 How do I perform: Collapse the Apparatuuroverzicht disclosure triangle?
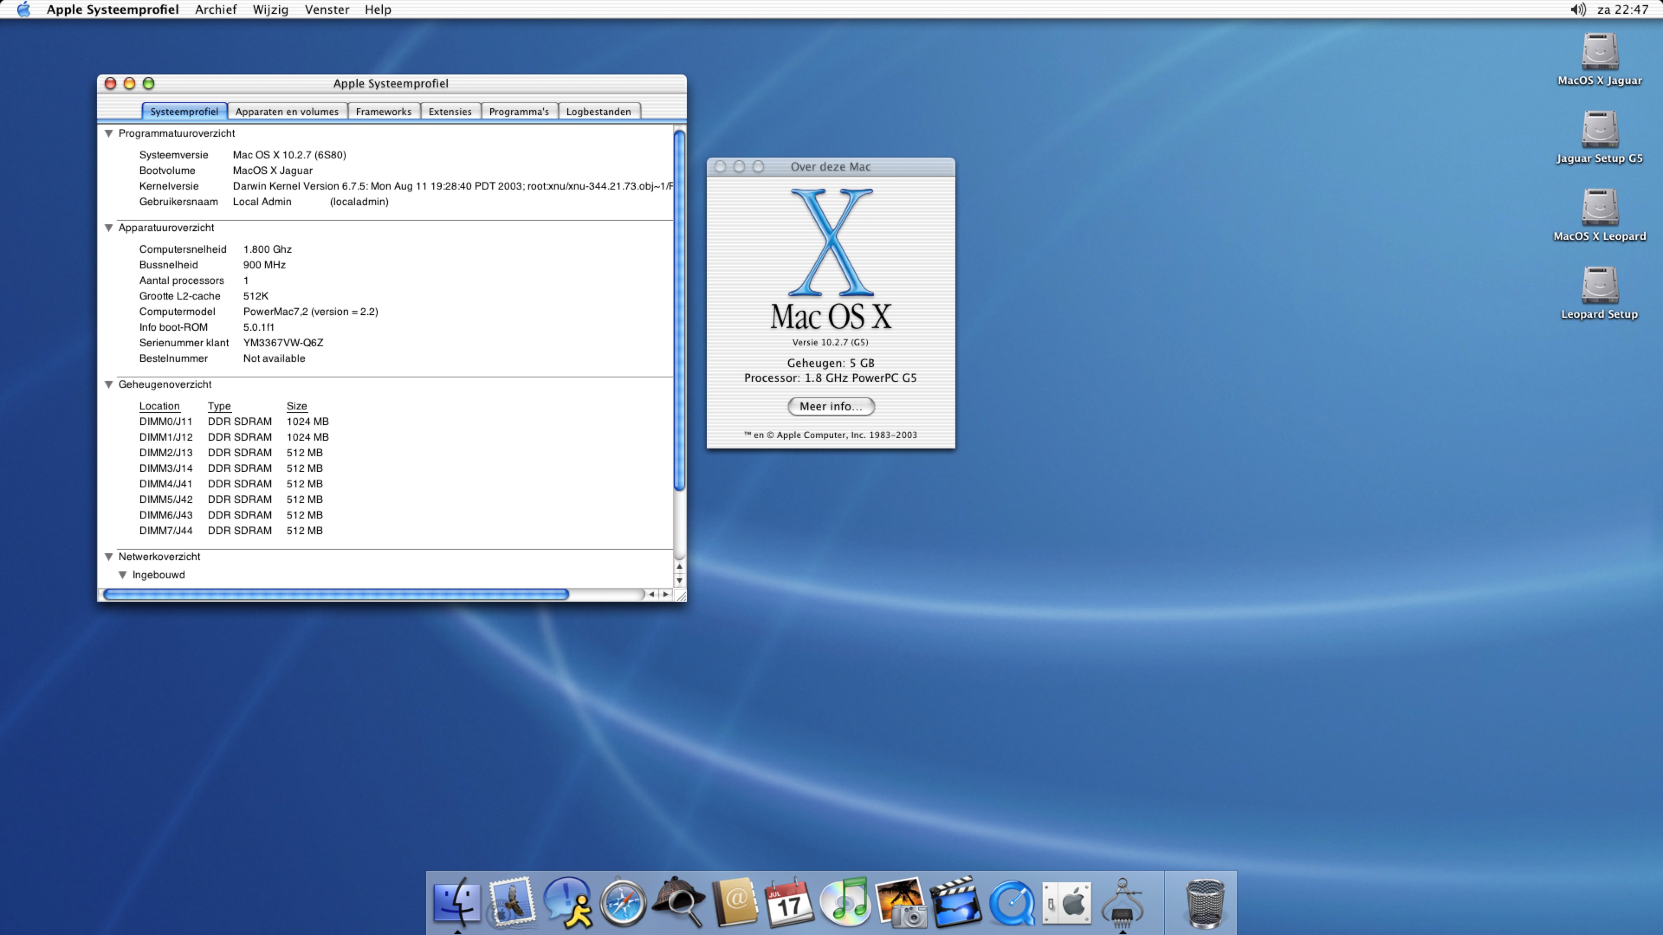point(108,228)
